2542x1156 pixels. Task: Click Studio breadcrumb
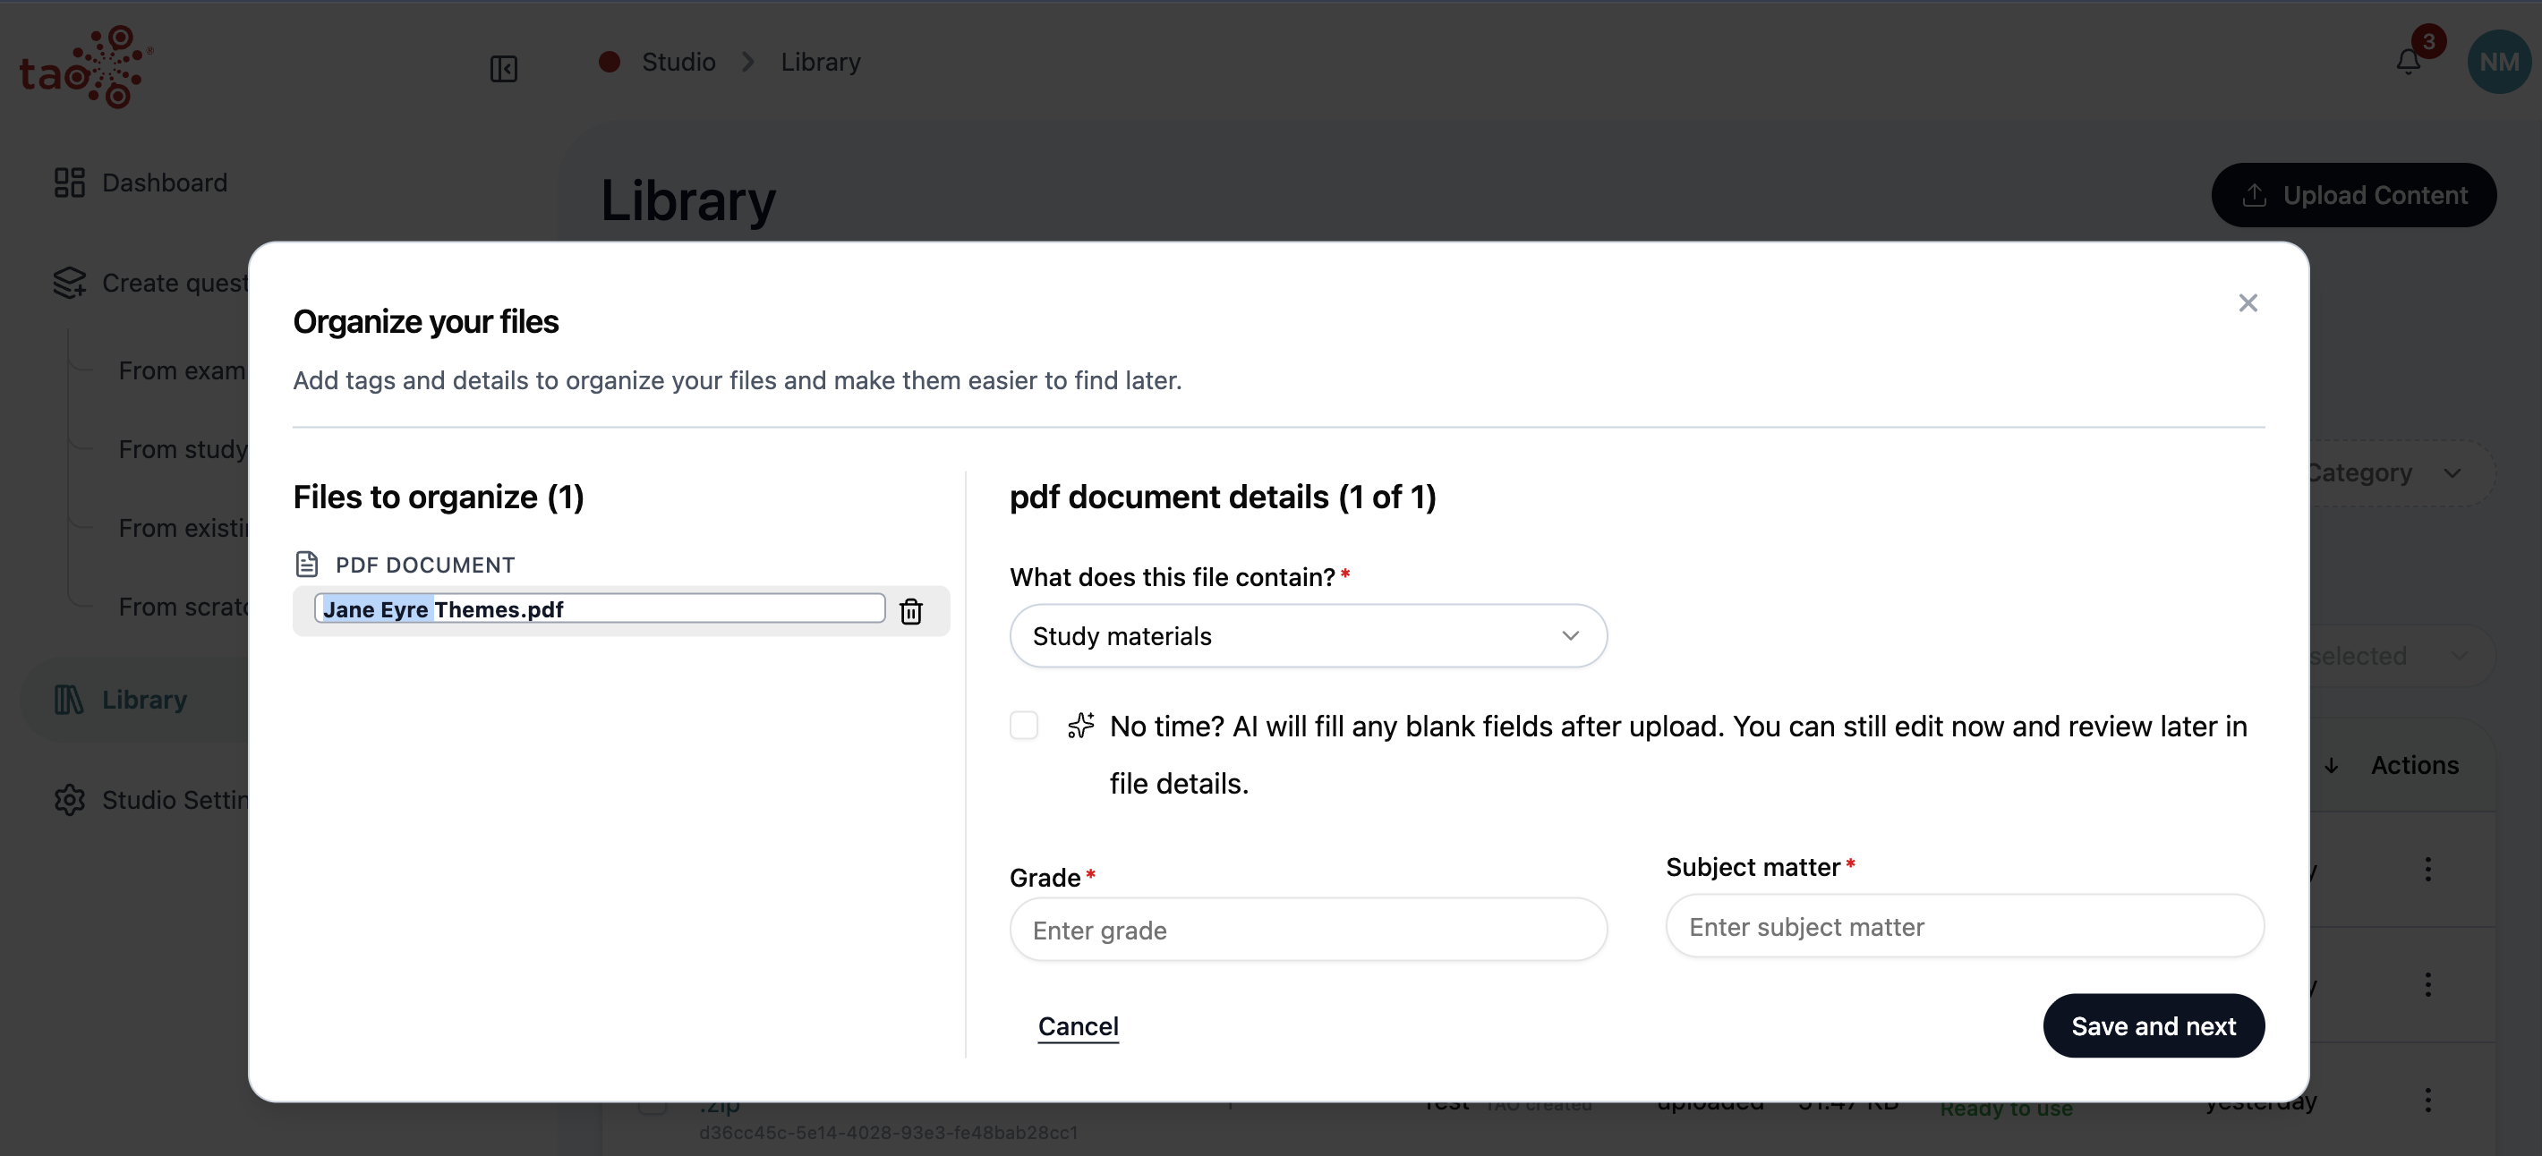pyautogui.click(x=678, y=61)
